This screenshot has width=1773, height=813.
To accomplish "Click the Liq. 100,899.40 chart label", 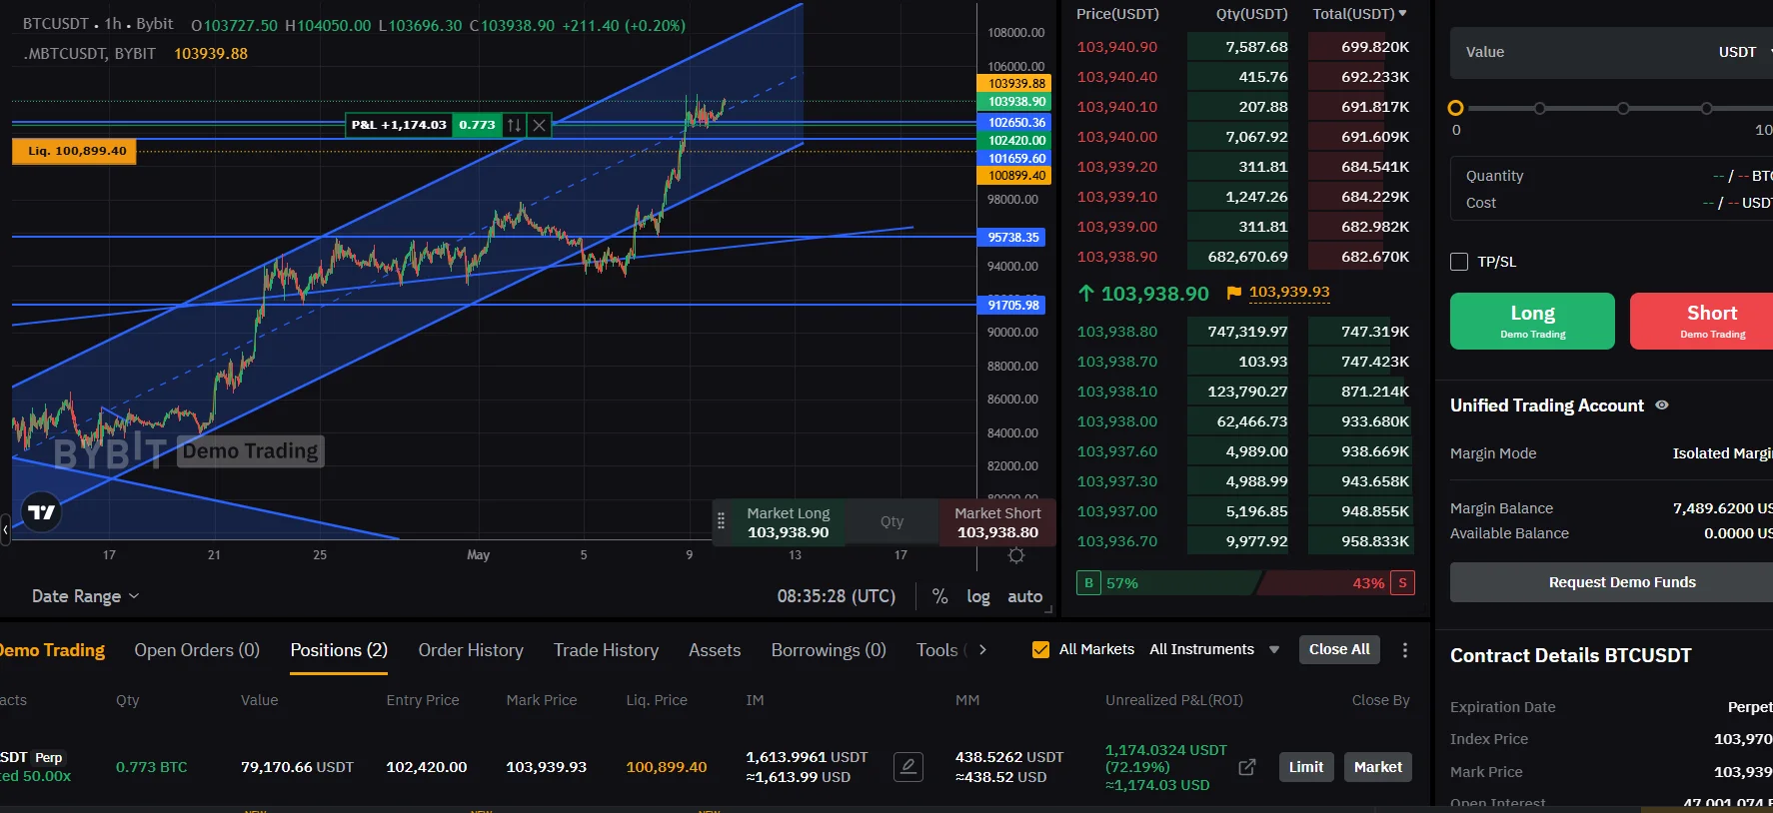I will tap(74, 151).
